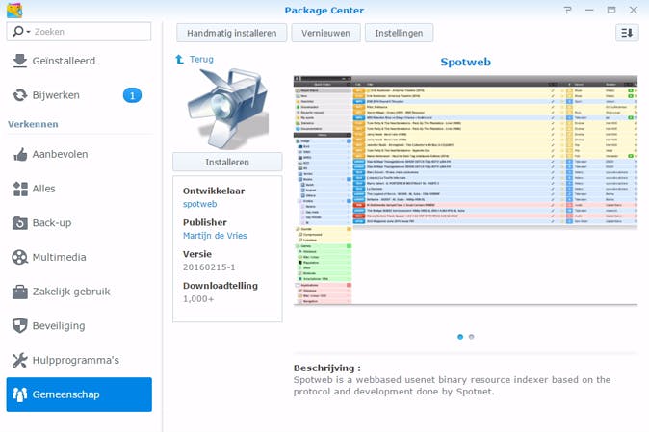Click the Handmatig installeren button
This screenshot has width=649, height=432.
tap(231, 33)
